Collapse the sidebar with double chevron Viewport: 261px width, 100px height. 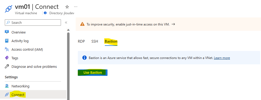click(66, 23)
